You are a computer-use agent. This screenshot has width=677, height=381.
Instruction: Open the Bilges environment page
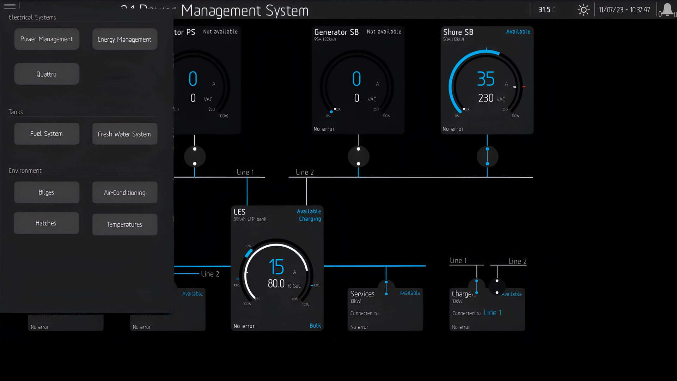[47, 192]
